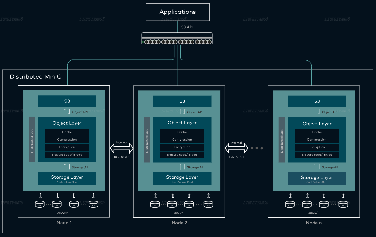Click the Storage API up-down arrows in Node n

[317, 167]
